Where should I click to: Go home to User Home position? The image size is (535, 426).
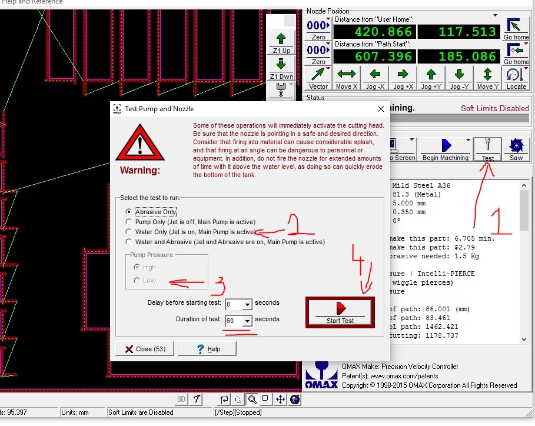[516, 29]
